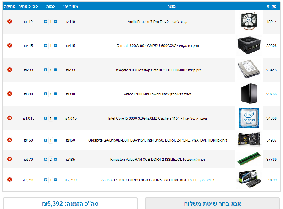283x209 pixels.
Task: Decrease quantity of Corsair 600W power supply
Action: coord(55,46)
